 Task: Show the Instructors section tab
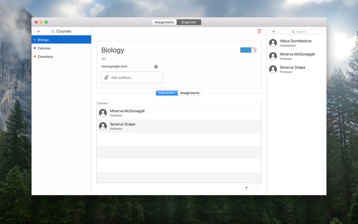(166, 93)
